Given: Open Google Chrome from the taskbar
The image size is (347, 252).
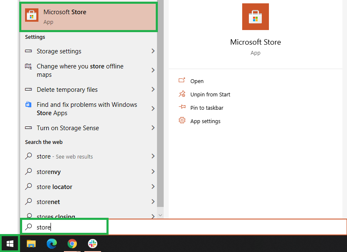Looking at the screenshot, I should click(72, 244).
